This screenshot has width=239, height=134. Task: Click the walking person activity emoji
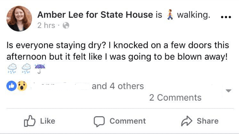(170, 15)
